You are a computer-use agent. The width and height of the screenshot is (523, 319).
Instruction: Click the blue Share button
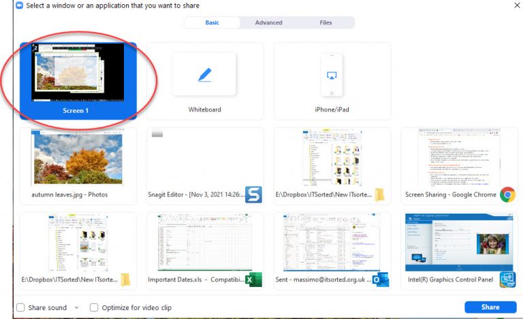tap(490, 307)
